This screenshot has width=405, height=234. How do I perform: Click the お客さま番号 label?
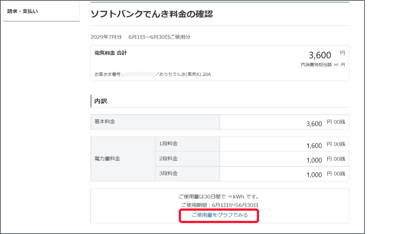point(109,74)
